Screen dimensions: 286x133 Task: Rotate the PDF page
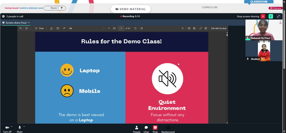click(x=135, y=28)
